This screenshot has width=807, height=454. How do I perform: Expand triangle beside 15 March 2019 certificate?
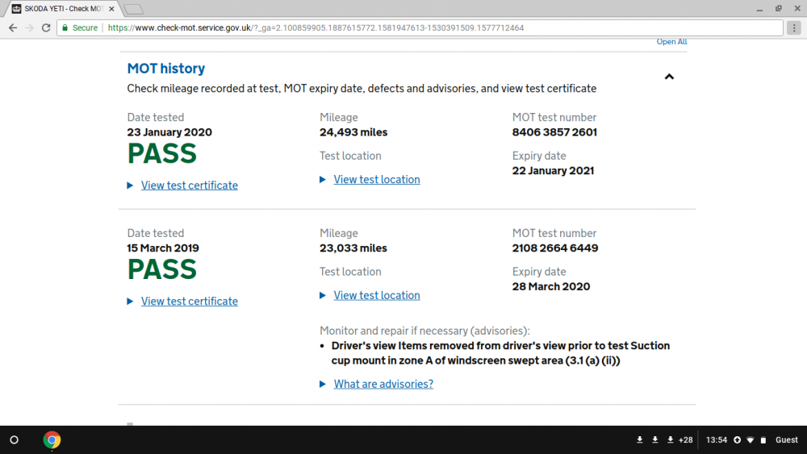pyautogui.click(x=130, y=302)
